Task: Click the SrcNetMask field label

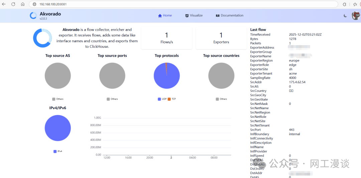Action: (x=259, y=104)
